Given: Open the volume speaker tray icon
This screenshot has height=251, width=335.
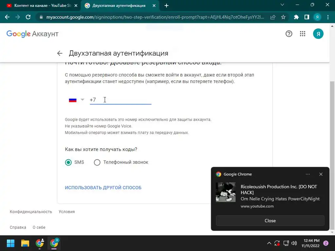Looking at the screenshot, I should 294,243.
